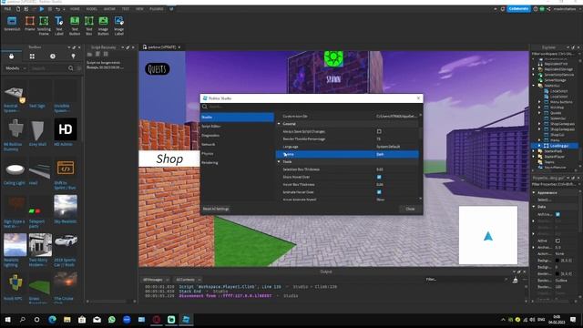Open the FILE menu
Image resolution: width=583 pixels, height=328 pixels.
[x=7, y=9]
